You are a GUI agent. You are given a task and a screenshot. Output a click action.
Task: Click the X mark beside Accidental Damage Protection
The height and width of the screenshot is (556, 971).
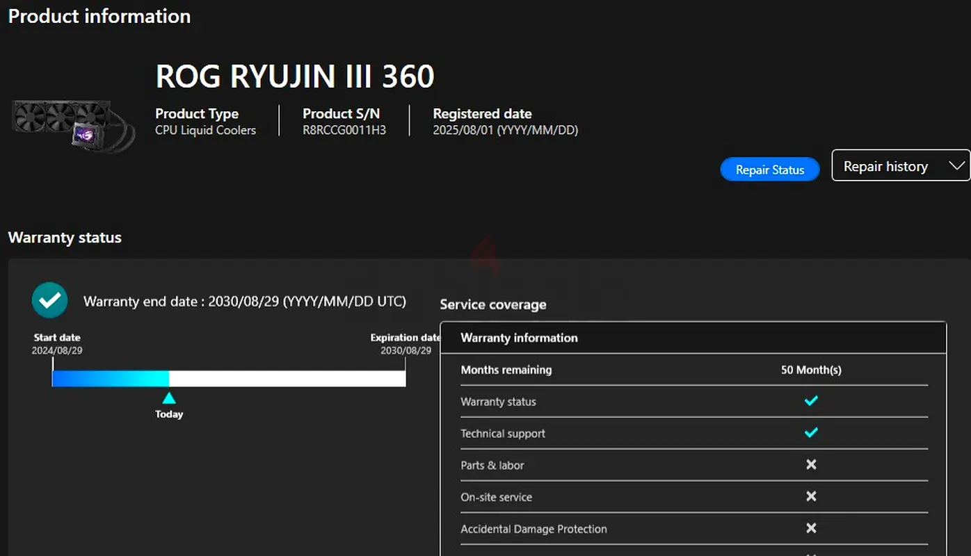coord(811,528)
